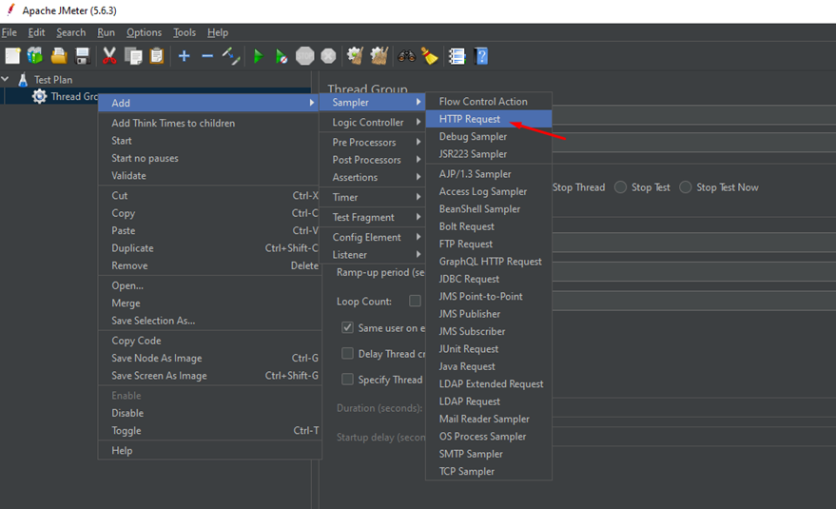Select the Stop Test Now radio button

point(686,187)
